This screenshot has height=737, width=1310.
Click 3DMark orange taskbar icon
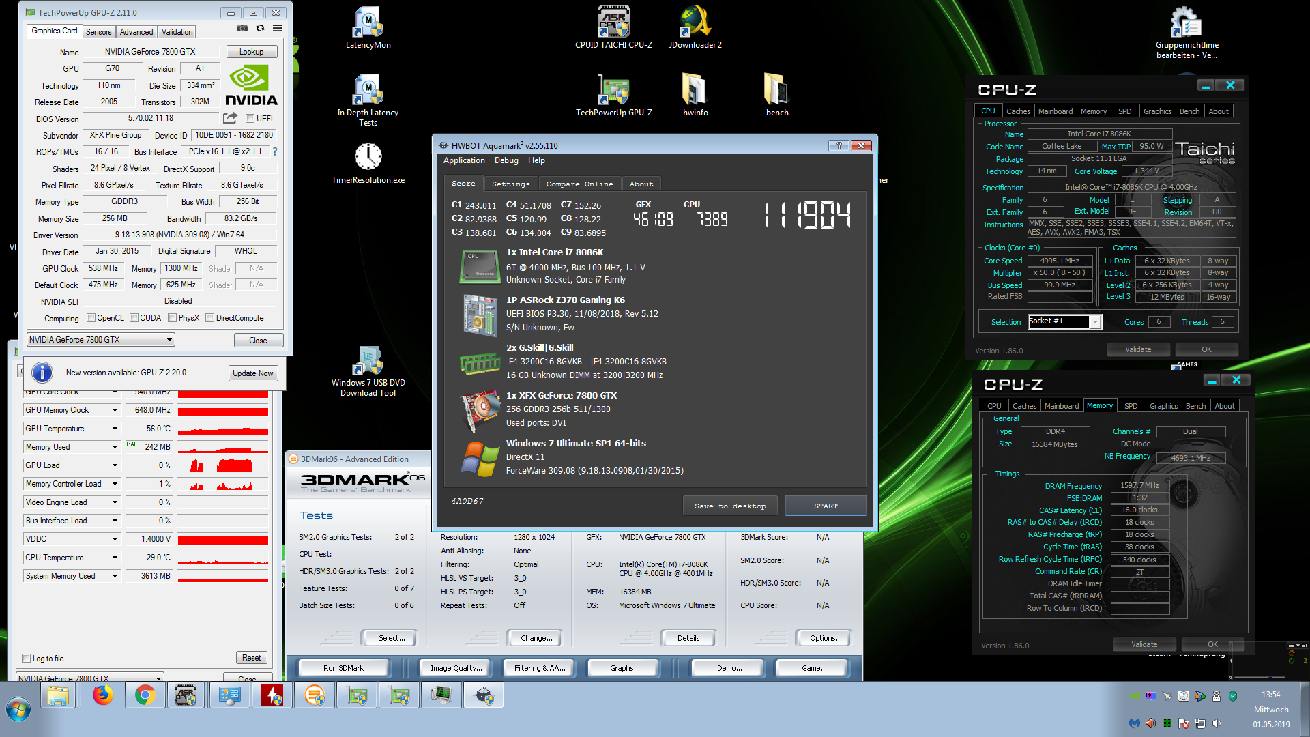click(x=314, y=695)
